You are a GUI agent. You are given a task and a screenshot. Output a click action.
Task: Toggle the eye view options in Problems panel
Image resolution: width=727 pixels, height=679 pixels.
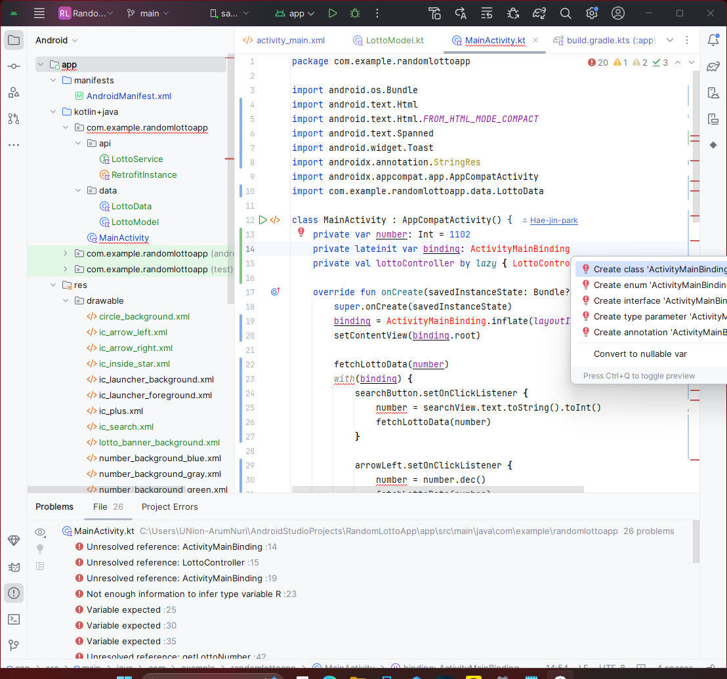40,531
